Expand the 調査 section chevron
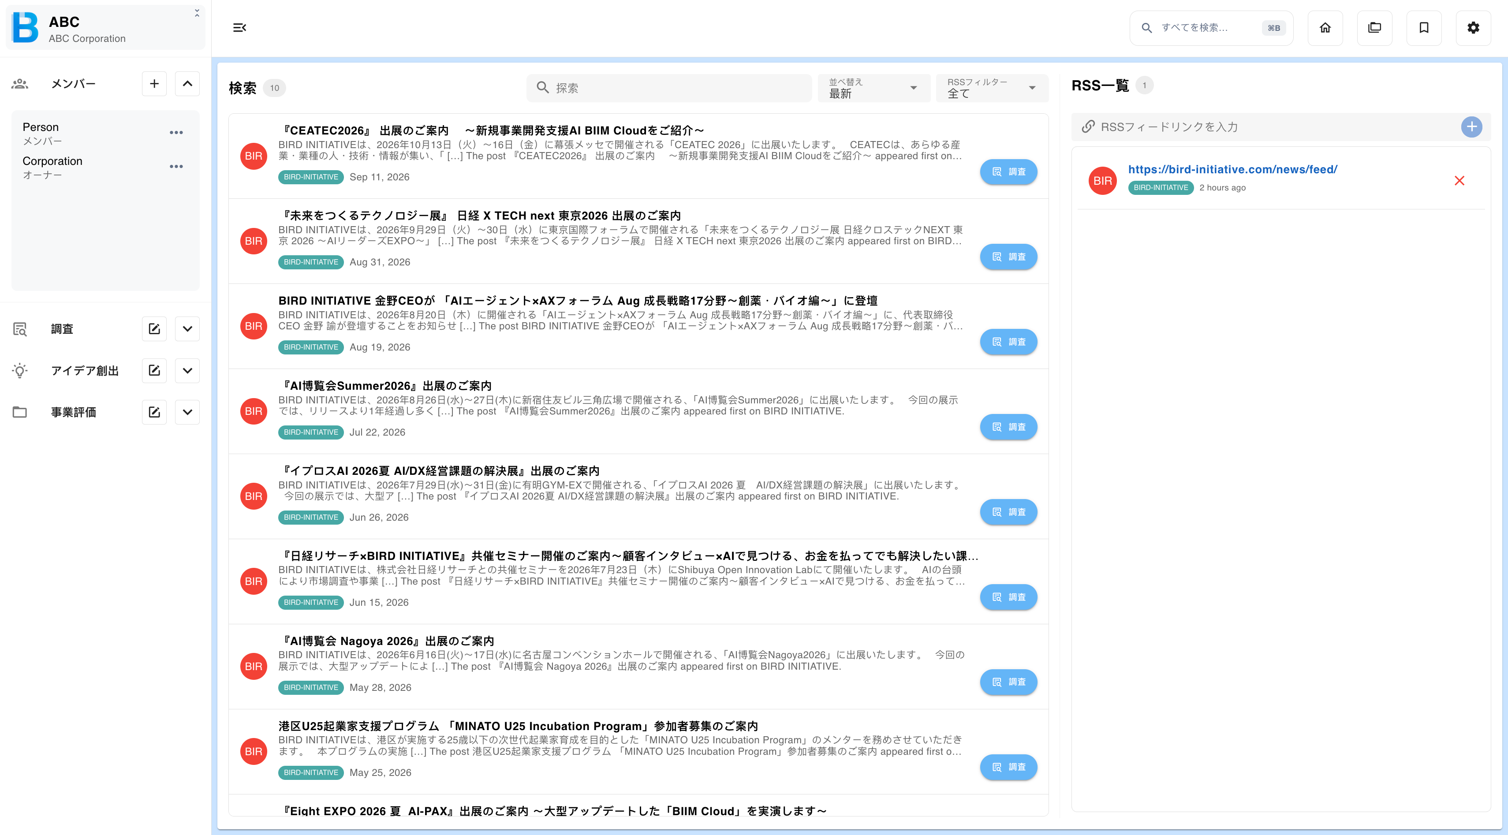 (x=187, y=329)
